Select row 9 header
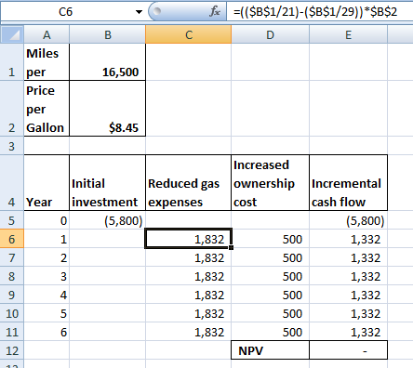 pyautogui.click(x=12, y=295)
